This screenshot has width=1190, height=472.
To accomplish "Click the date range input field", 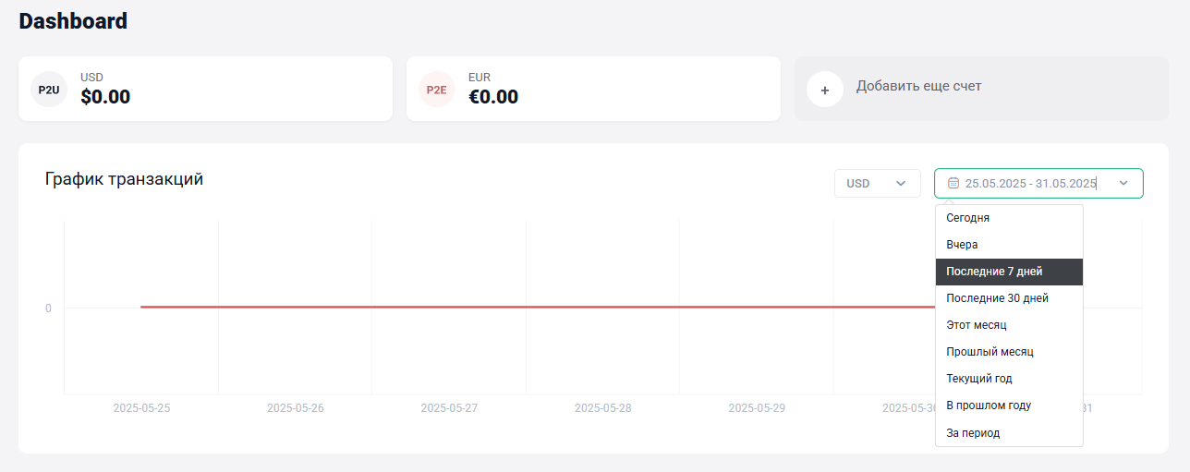I will pos(1038,183).
